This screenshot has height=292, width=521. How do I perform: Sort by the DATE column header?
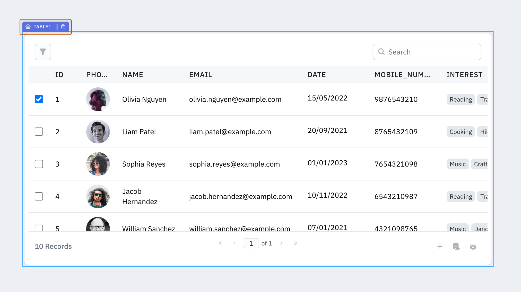pos(317,75)
